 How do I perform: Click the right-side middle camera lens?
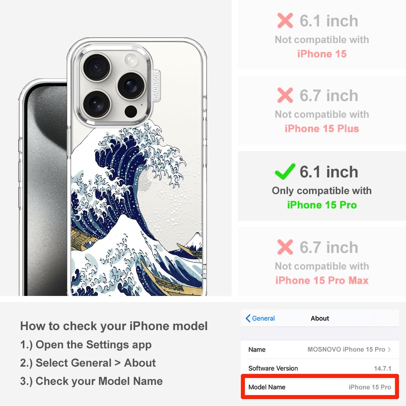click(131, 86)
